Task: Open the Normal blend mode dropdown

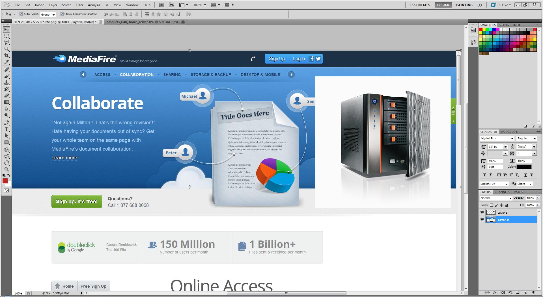Action: pyautogui.click(x=496, y=198)
